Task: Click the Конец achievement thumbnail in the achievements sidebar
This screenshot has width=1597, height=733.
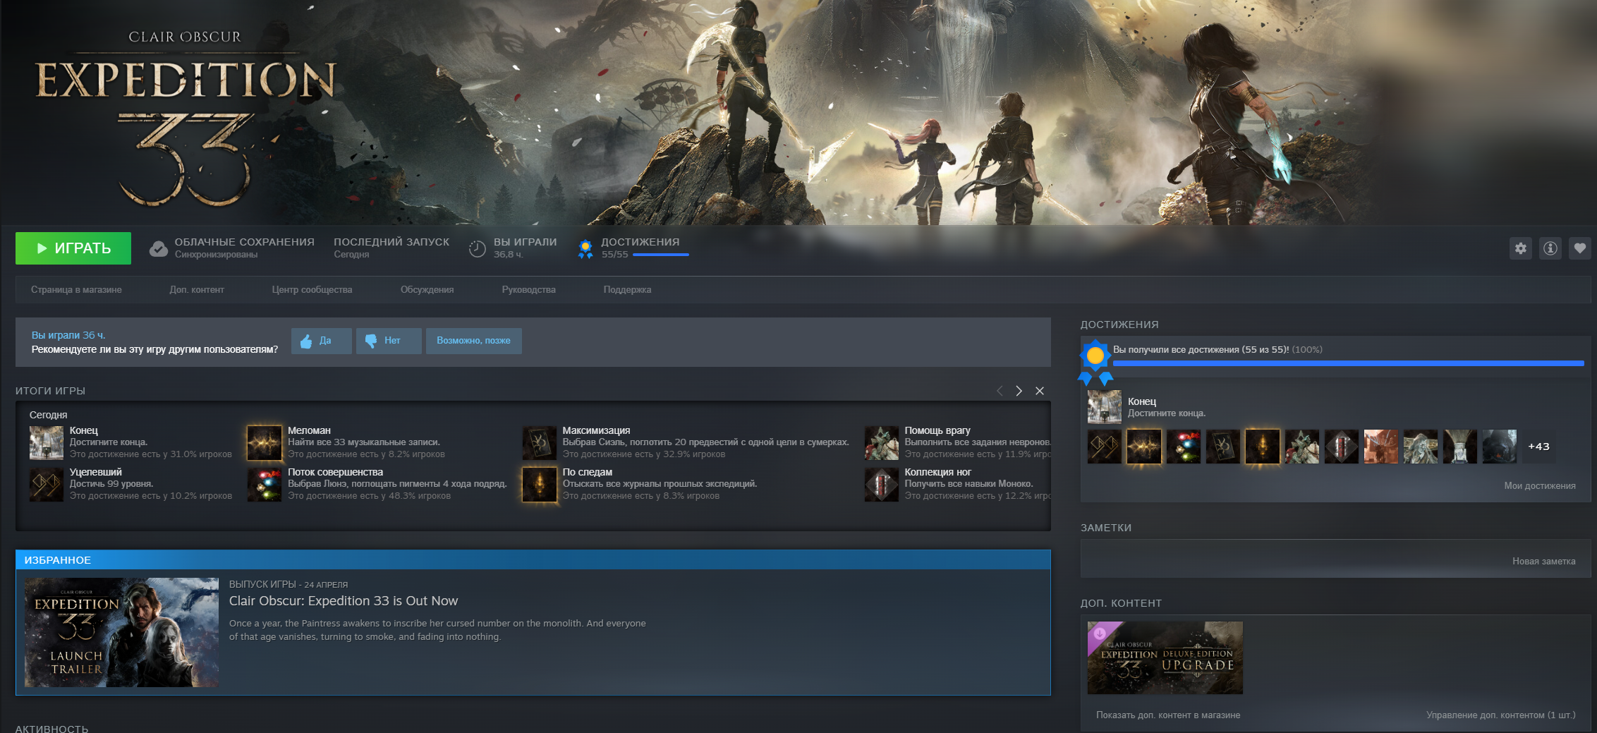Action: 1105,407
